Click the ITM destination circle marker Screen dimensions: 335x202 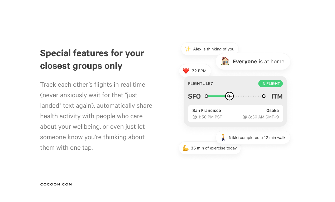[x=264, y=96]
